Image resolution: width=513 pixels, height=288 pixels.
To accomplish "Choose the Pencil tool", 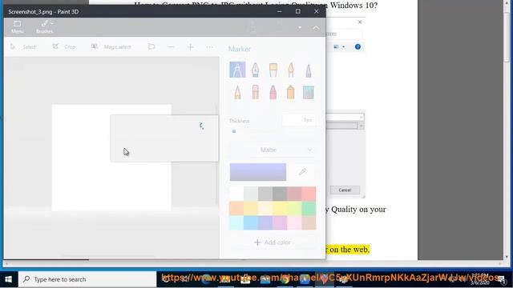I will pyautogui.click(x=237, y=92).
